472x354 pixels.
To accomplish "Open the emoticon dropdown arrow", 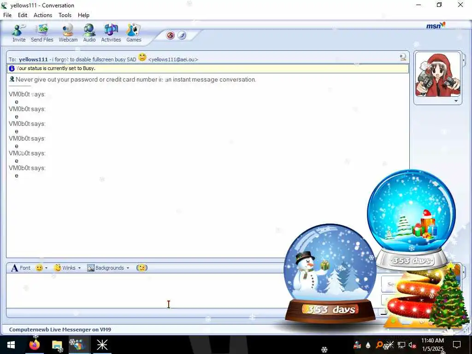I will click(x=47, y=268).
